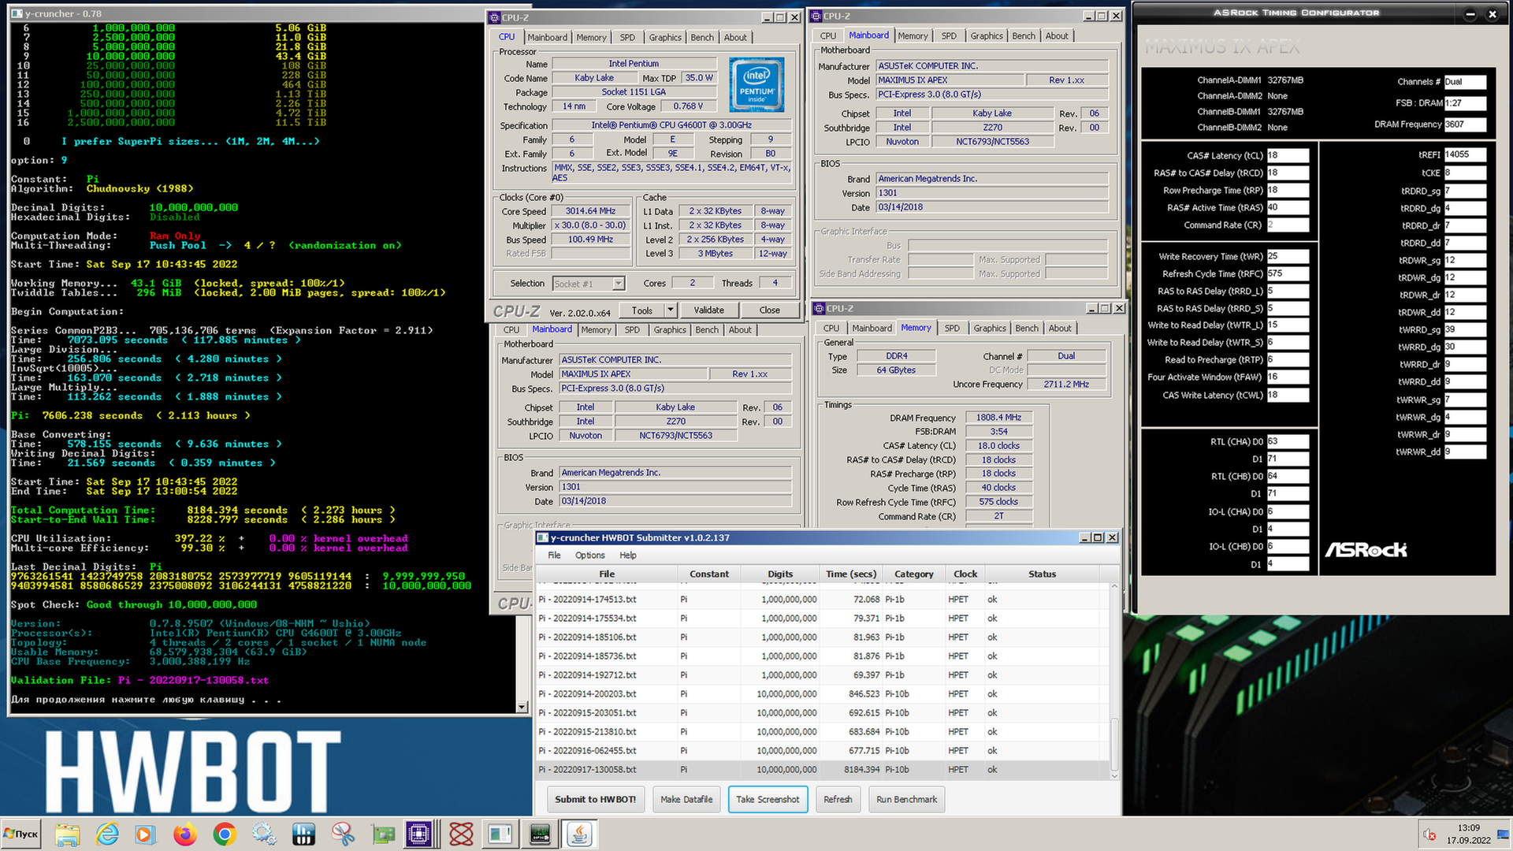This screenshot has height=851, width=1513.
Task: Open the SPD tab in top-right CPU-Z window
Action: pos(949,35)
